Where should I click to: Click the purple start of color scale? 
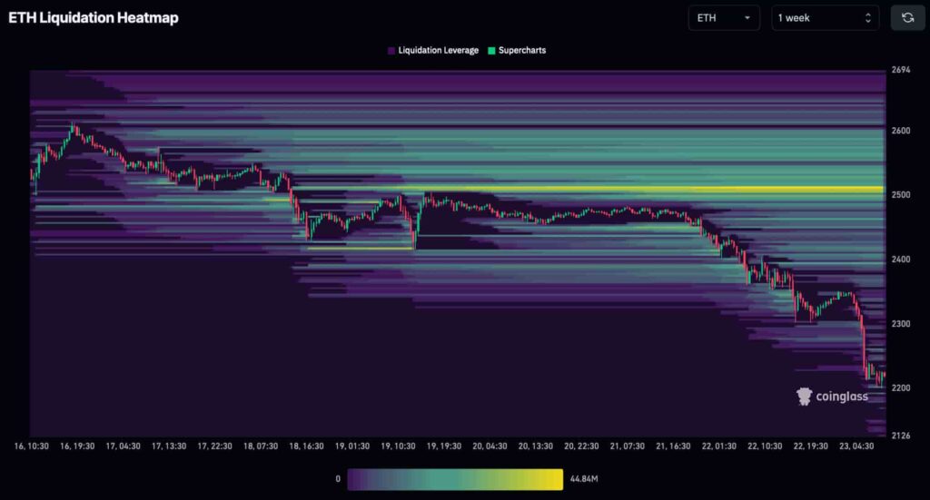[356, 479]
